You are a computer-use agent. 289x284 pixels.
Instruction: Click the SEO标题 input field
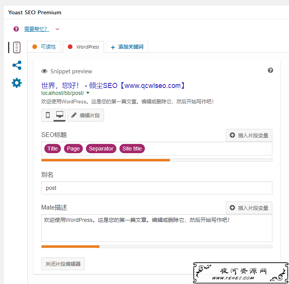(157, 149)
